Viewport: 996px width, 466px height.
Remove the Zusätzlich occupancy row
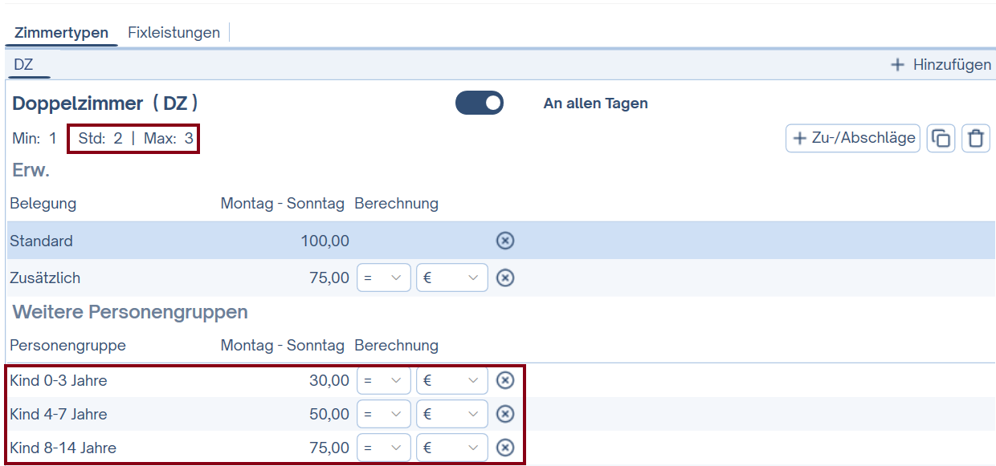coord(504,278)
